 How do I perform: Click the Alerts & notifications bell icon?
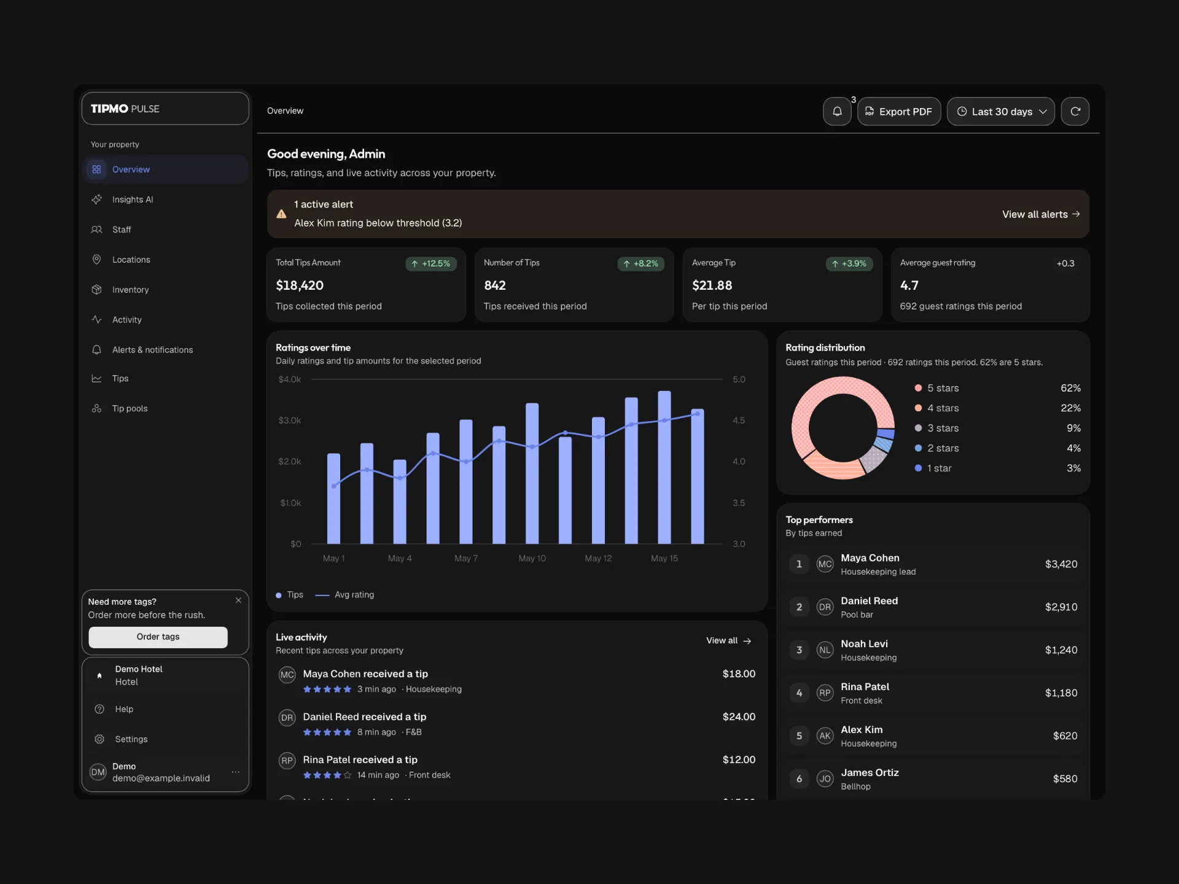(96, 350)
